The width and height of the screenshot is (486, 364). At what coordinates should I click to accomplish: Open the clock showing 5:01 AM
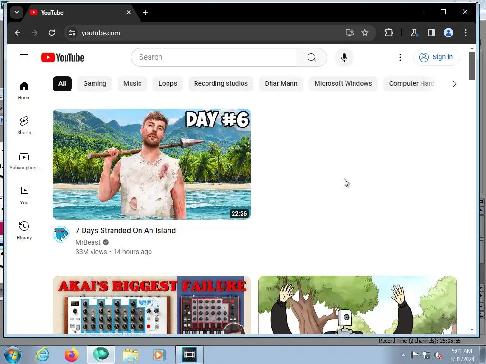pos(462,355)
